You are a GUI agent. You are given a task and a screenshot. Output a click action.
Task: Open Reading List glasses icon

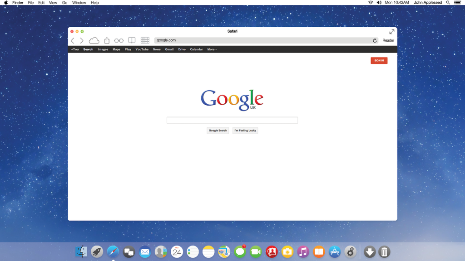click(119, 40)
